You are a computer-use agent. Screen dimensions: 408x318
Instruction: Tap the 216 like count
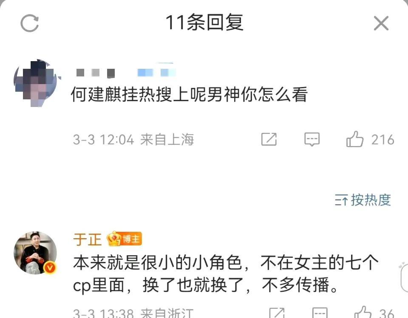point(382,140)
